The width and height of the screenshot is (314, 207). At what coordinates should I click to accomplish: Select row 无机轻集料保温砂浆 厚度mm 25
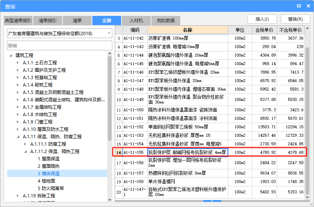210,135
